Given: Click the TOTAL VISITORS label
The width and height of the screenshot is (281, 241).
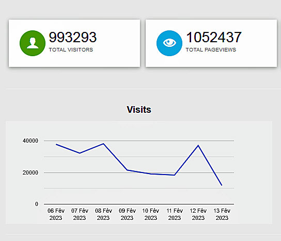Looking at the screenshot, I should tap(71, 49).
